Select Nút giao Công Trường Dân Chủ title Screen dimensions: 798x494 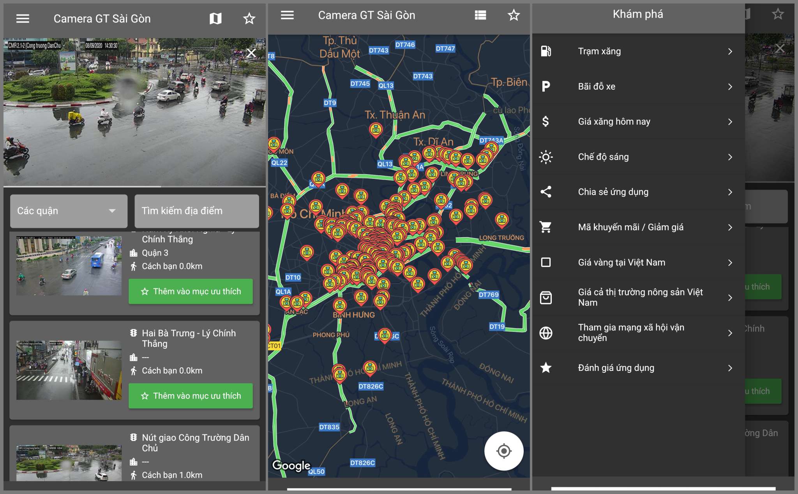(x=196, y=443)
